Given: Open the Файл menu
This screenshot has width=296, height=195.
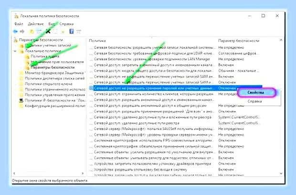Looking at the screenshot, I should click(19, 24).
